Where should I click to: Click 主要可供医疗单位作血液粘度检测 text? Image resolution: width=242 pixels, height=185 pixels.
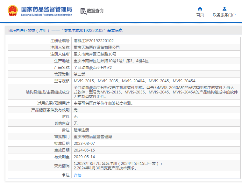coord(103,103)
